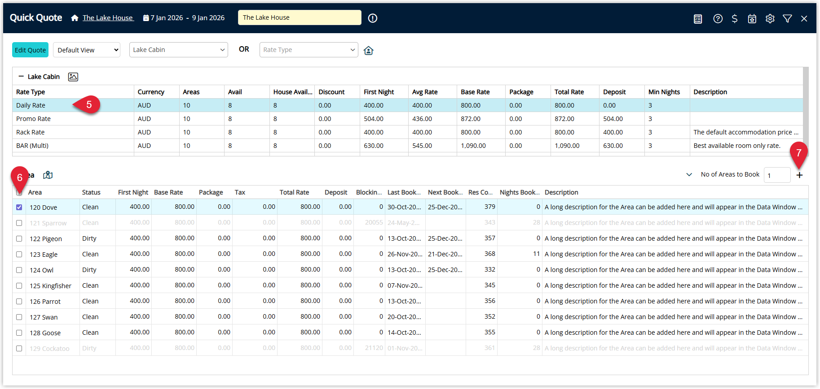Click the home icon beside The Lake House
820x389 pixels.
pos(75,18)
